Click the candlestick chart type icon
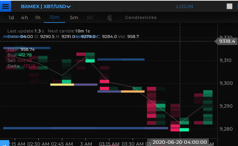 (109, 18)
